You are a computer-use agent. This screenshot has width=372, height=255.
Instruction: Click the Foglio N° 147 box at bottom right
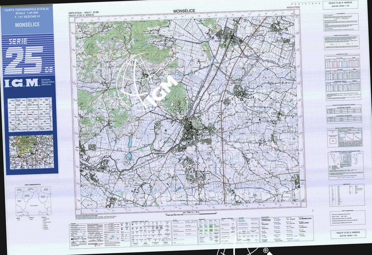point(345,233)
